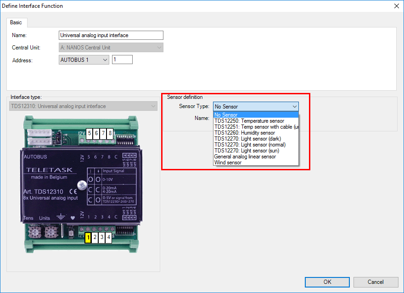Select the Wind sensor option
Screen dimensions: 404x293
click(228, 163)
